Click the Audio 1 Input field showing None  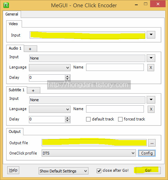[87, 58]
